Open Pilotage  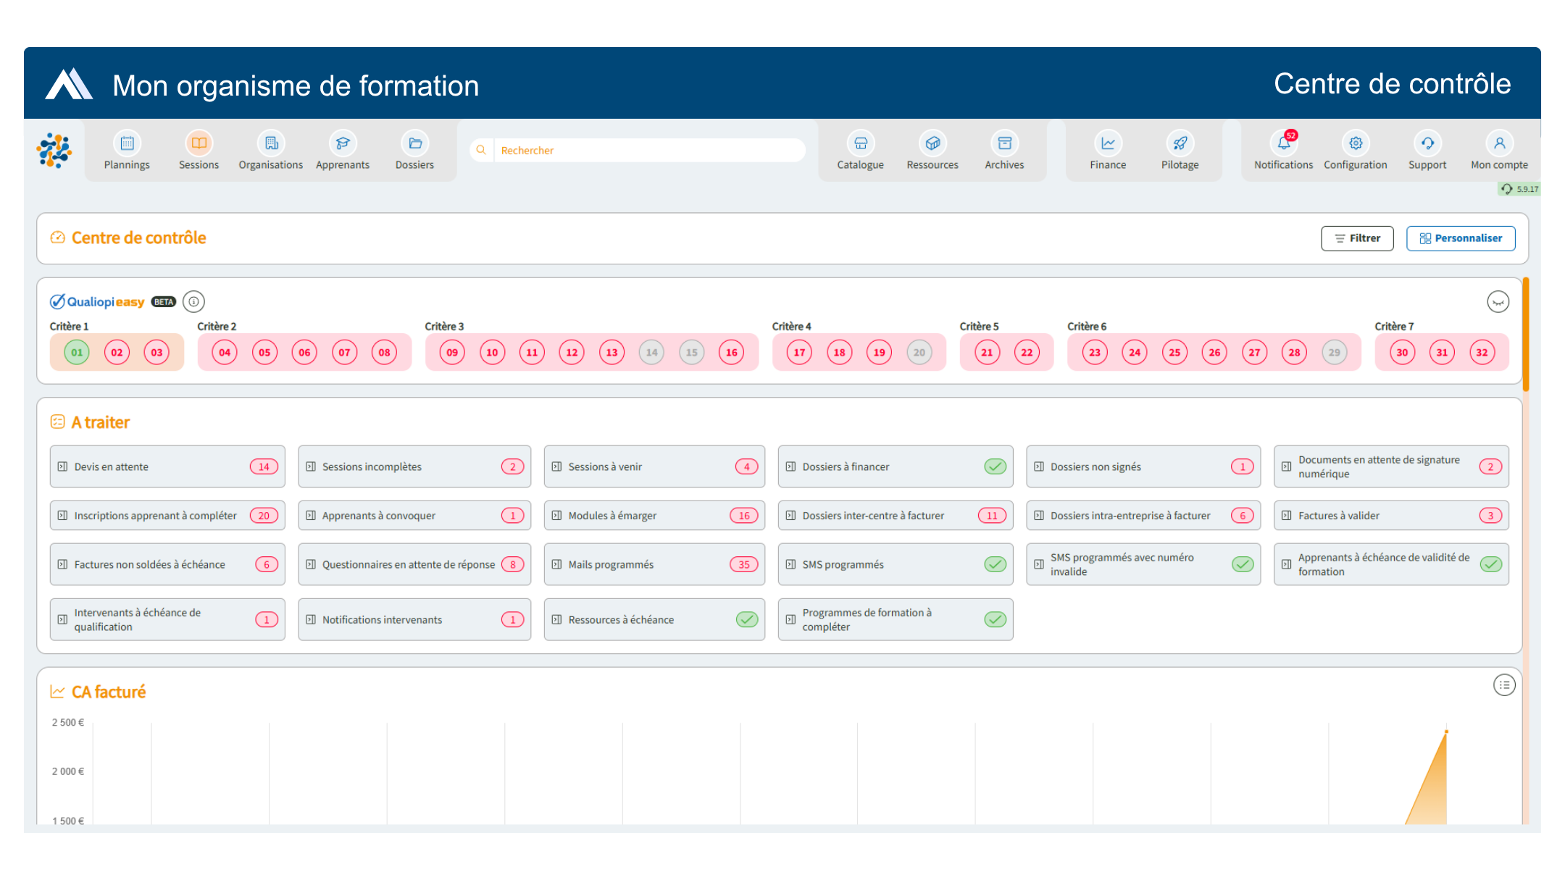tap(1180, 151)
